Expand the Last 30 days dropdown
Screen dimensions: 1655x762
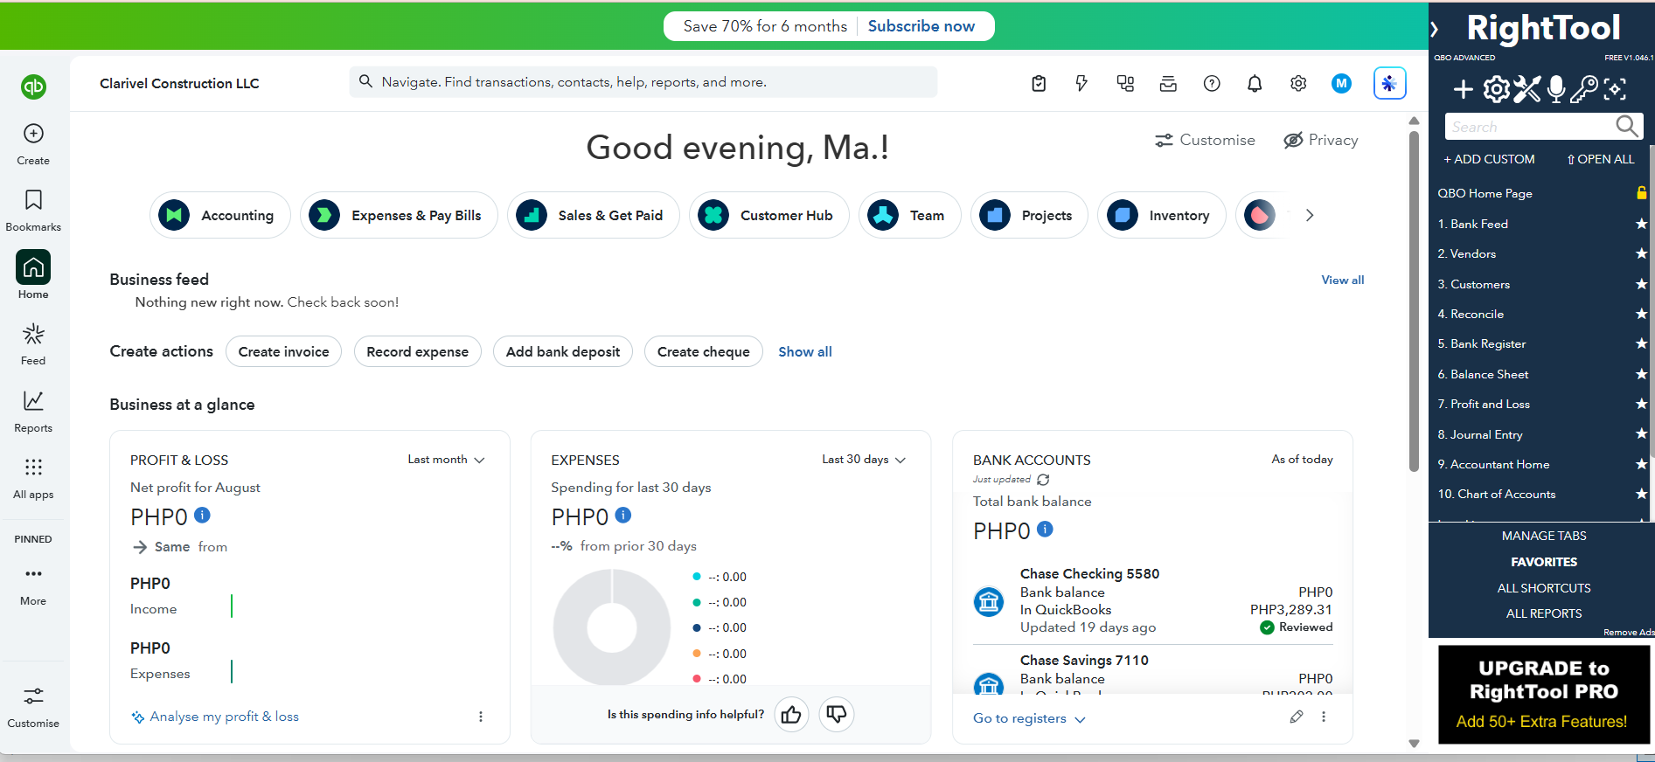(864, 460)
